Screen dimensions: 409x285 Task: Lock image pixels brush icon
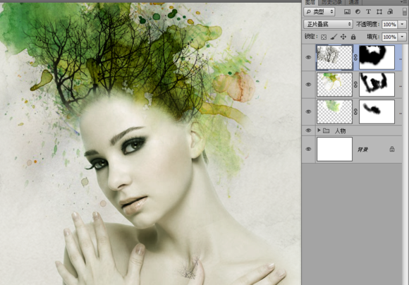334,37
